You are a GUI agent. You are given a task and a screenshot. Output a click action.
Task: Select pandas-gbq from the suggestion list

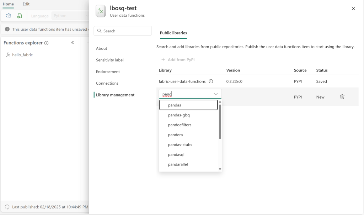pyautogui.click(x=188, y=115)
